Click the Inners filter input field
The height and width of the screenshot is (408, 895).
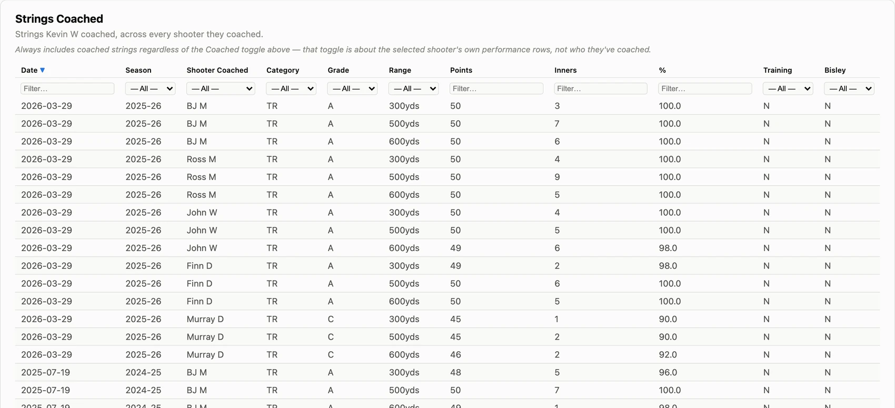pos(601,88)
